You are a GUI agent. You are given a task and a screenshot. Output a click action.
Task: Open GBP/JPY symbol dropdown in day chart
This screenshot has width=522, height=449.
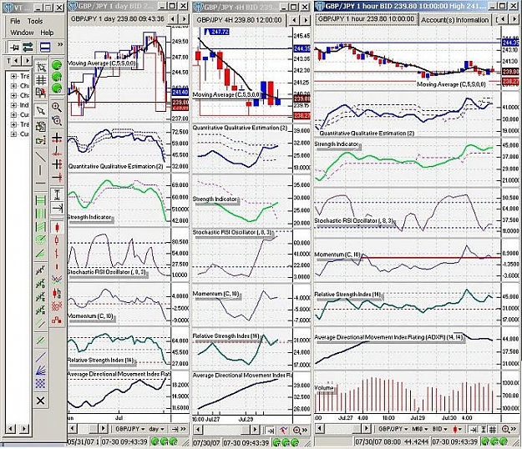(x=130, y=429)
